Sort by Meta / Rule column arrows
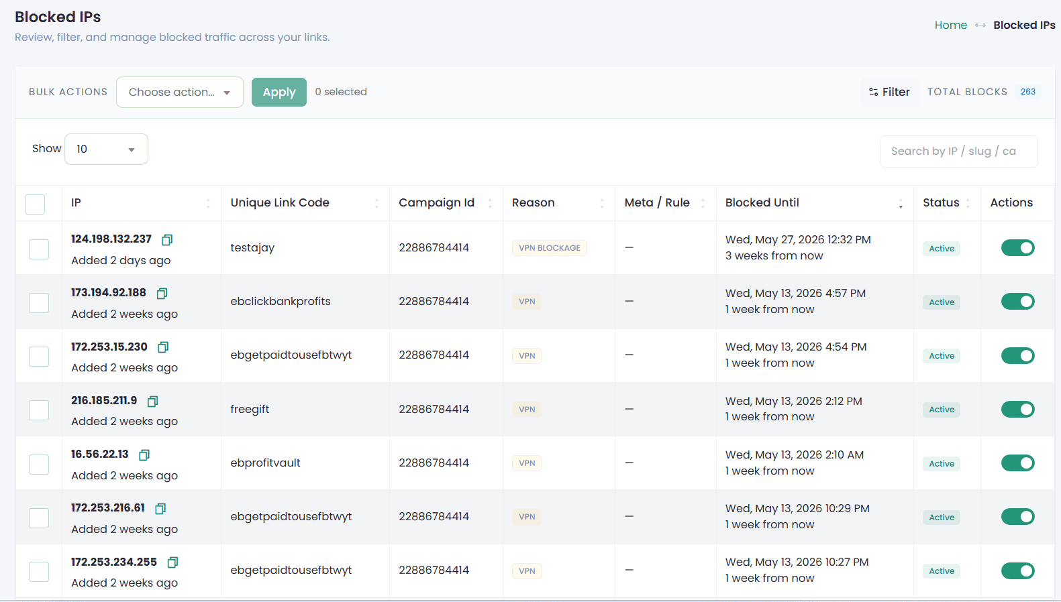Viewport: 1061px width, 602px height. [703, 203]
